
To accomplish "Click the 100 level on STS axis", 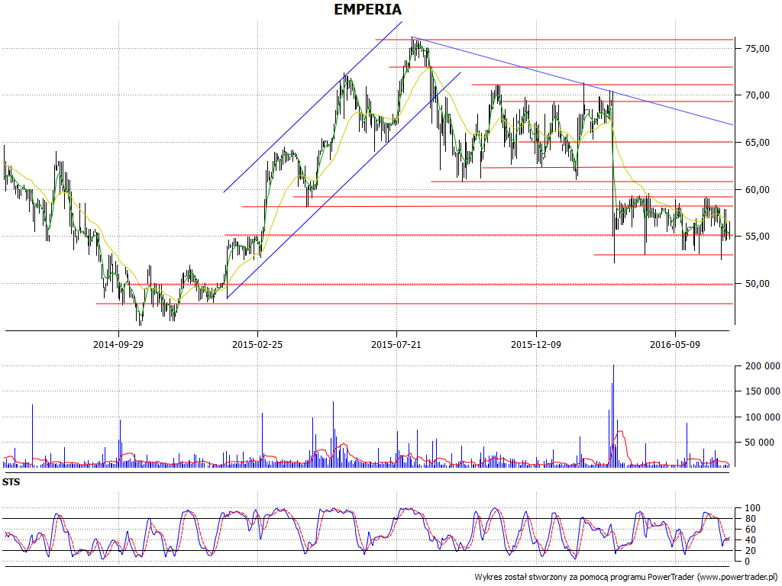I will [x=752, y=508].
